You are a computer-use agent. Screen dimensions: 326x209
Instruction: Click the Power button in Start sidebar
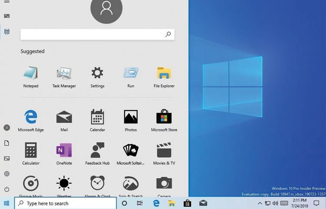[x=7, y=189]
